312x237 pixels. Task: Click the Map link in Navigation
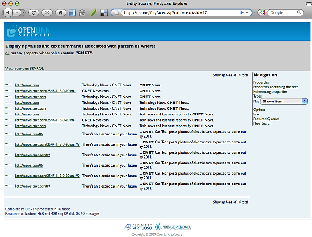tap(256, 102)
